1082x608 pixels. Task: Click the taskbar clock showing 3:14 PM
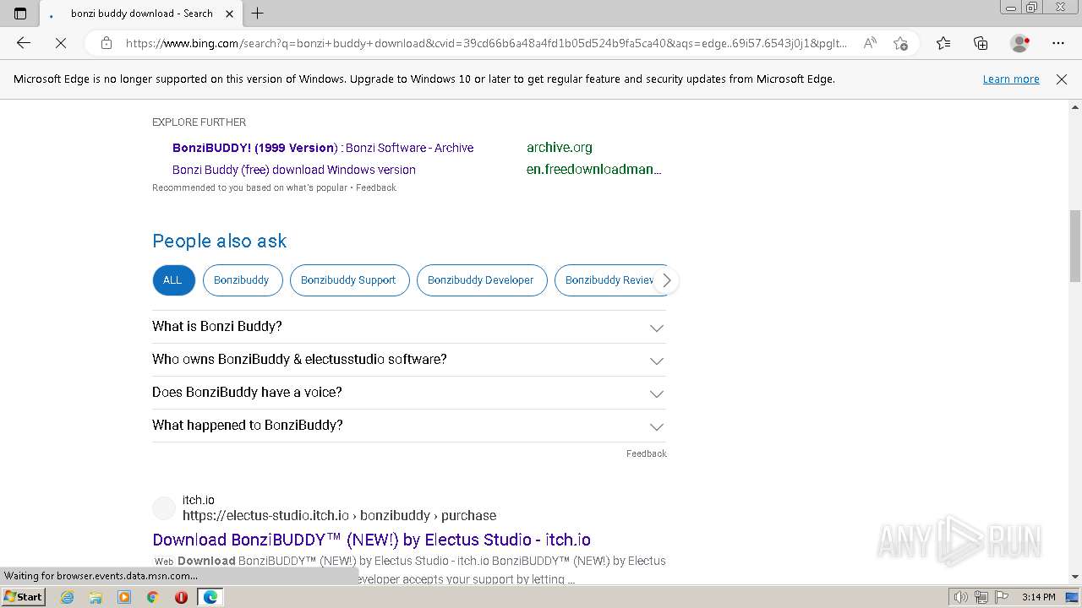coord(1038,597)
